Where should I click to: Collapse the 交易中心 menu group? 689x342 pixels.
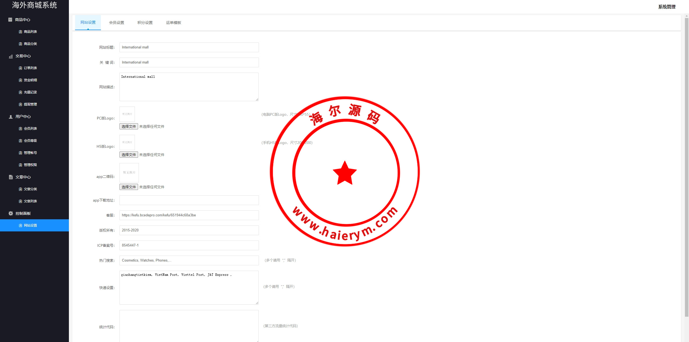pyautogui.click(x=23, y=56)
